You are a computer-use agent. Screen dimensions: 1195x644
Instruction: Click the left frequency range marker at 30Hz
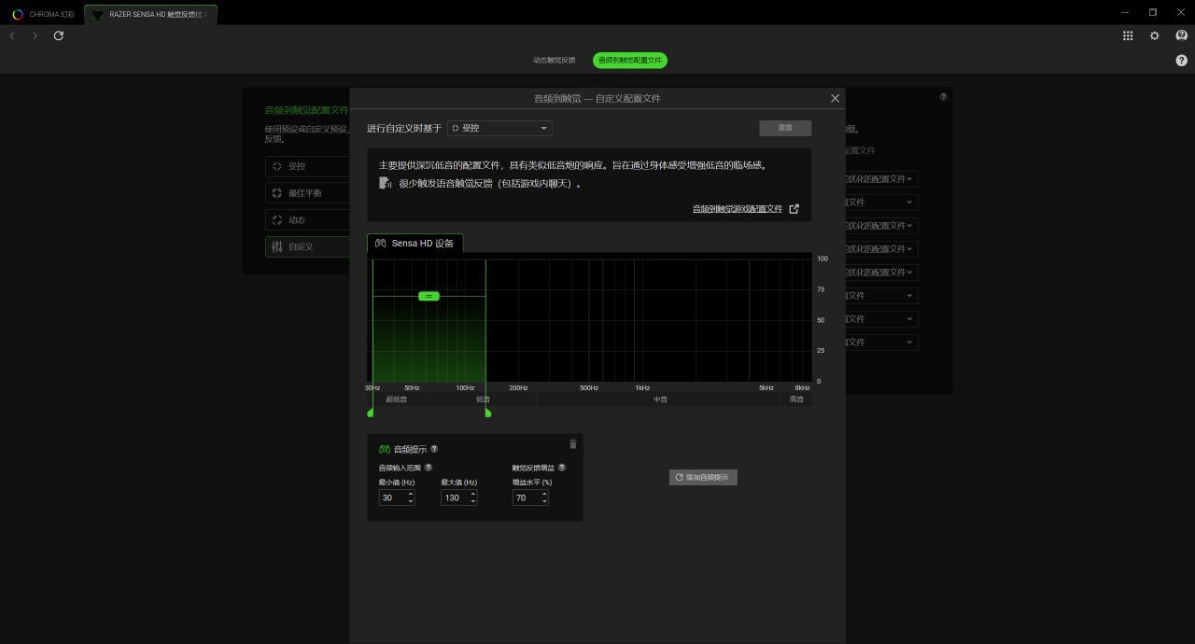coord(371,412)
